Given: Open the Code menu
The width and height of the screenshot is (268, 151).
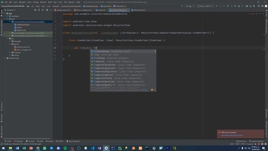Looking at the screenshot, I should (29, 2).
